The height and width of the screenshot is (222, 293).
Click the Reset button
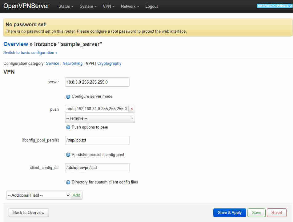277,213
